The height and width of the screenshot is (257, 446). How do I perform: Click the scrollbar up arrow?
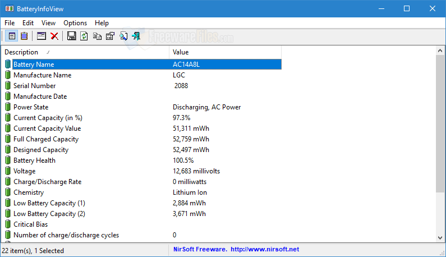pyautogui.click(x=440, y=51)
